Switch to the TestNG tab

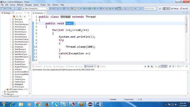[102, 67]
